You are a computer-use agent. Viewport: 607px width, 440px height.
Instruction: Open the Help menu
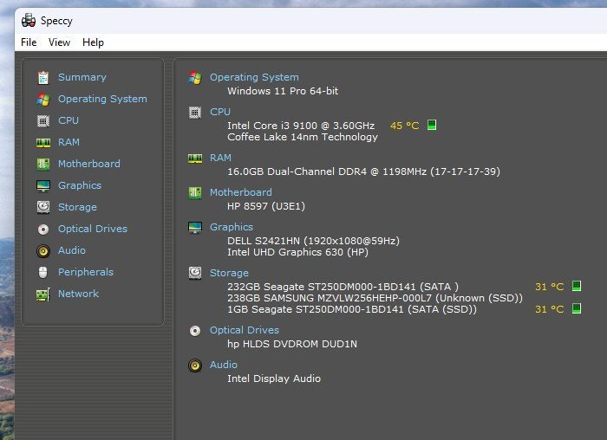pos(93,42)
